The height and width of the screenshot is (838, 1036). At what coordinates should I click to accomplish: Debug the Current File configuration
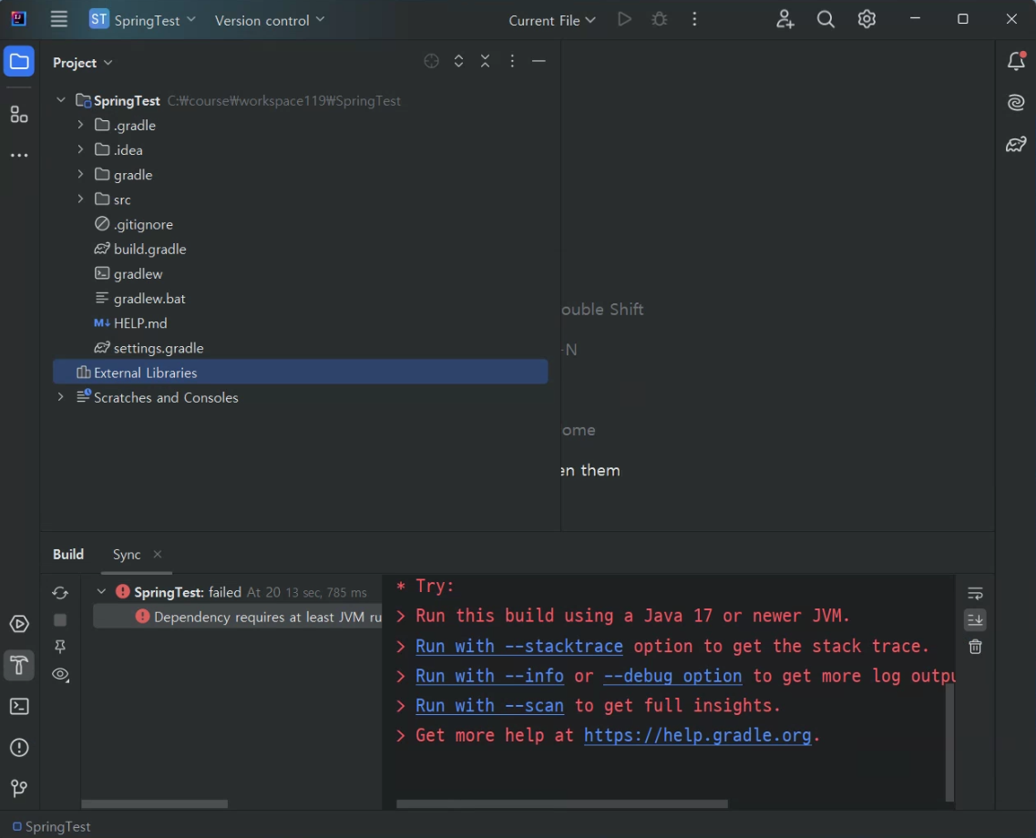pos(660,19)
